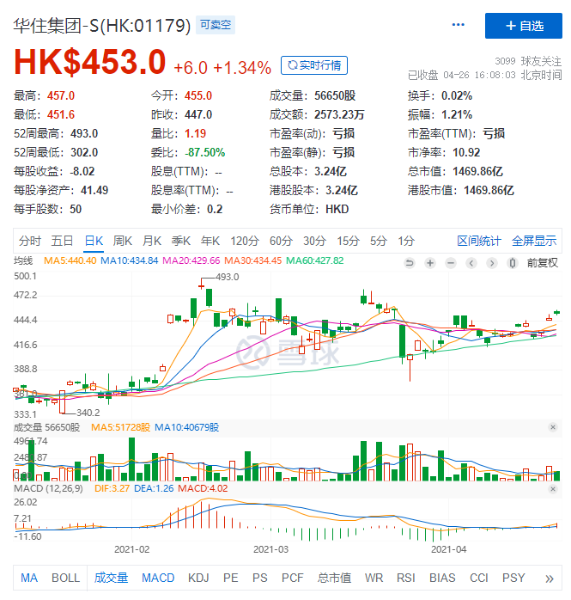Close the 成交量 volume indicator panel
This screenshot has height=600, width=571.
tap(553, 427)
